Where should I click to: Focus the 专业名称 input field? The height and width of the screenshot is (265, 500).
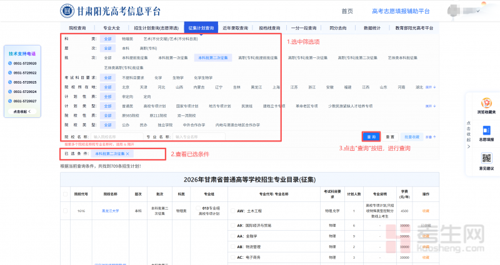[x=199, y=137]
